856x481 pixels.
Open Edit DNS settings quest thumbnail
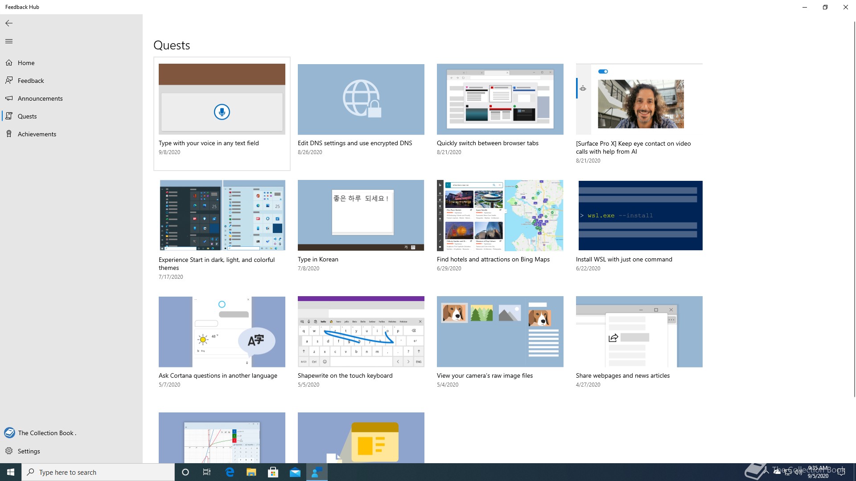pyautogui.click(x=361, y=99)
